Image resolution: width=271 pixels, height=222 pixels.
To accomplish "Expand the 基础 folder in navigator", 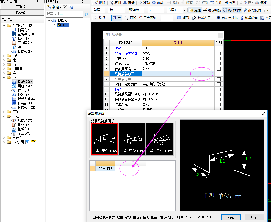I will (4, 112).
